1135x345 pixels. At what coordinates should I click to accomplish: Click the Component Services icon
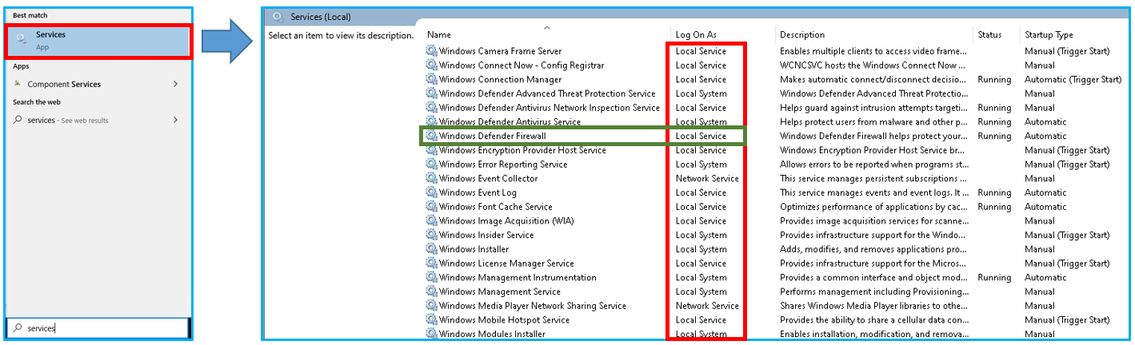(x=18, y=84)
